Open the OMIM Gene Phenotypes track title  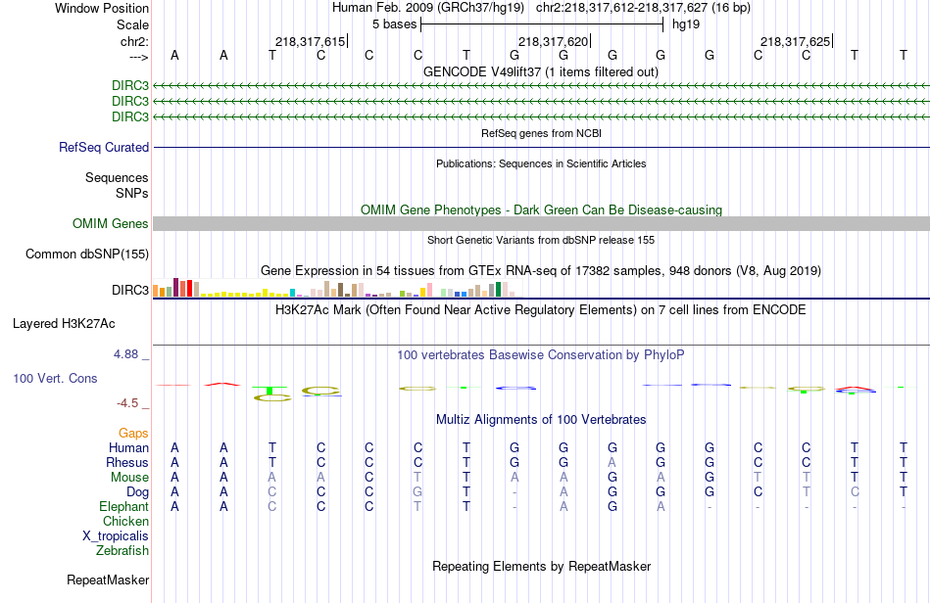[541, 209]
